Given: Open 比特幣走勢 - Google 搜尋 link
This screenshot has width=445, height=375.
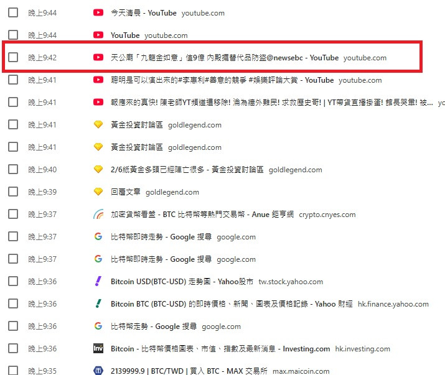Looking at the screenshot, I should point(154,326).
